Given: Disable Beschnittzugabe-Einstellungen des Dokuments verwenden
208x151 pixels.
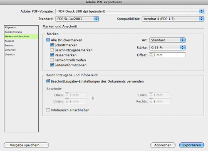Looking at the screenshot, I should click(48, 81).
